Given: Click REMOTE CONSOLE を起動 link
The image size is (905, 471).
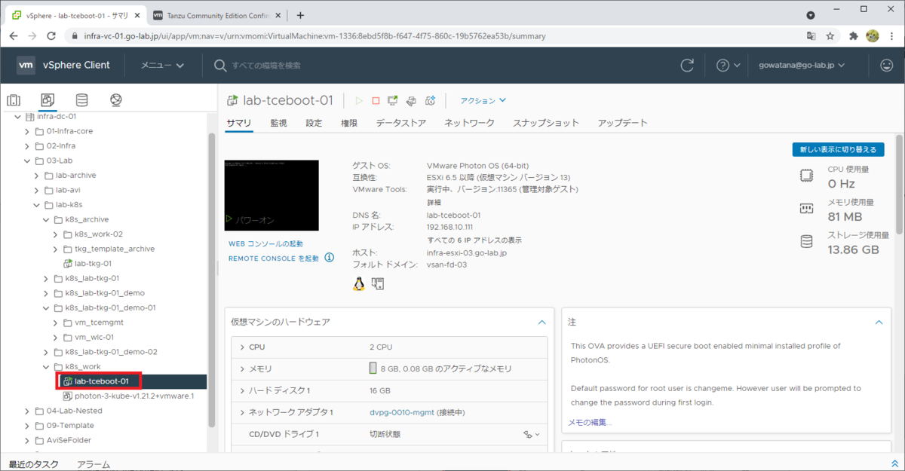Looking at the screenshot, I should coord(274,258).
